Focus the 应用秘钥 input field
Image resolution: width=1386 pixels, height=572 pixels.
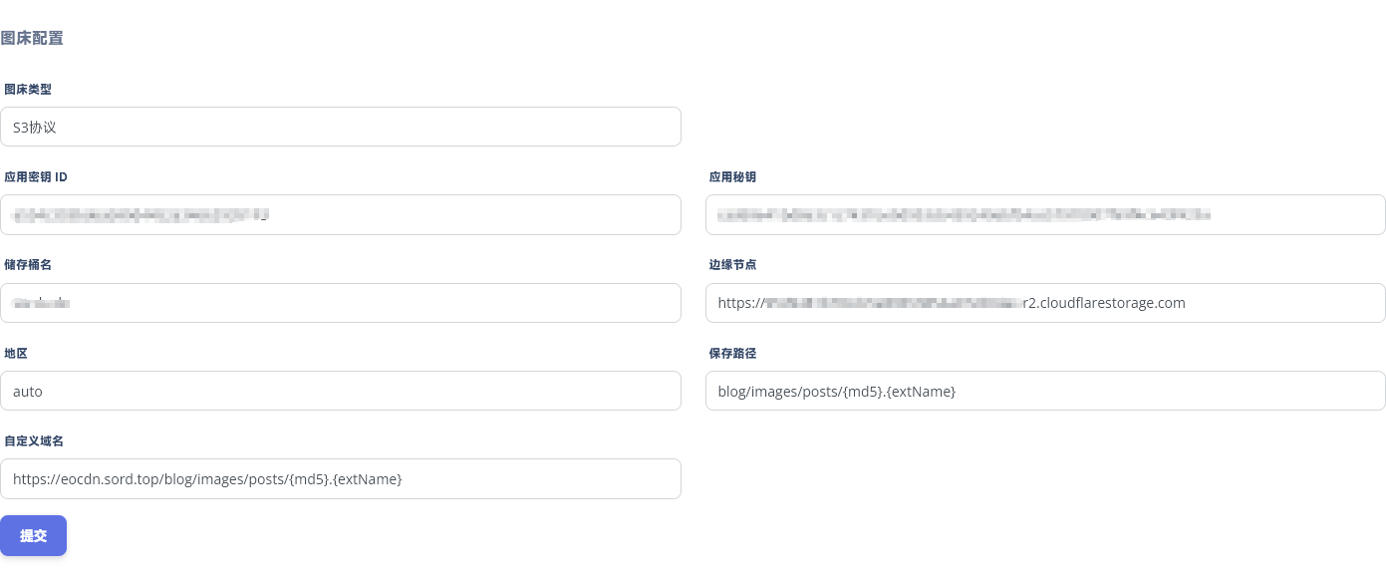coord(1044,214)
